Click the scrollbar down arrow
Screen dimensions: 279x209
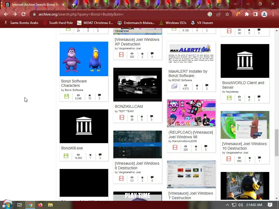[x=277, y=198]
